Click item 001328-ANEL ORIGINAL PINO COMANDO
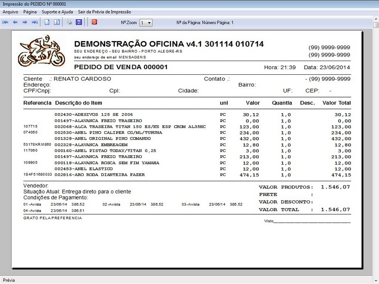Screen dimensions: 379x284 [x=102, y=138]
